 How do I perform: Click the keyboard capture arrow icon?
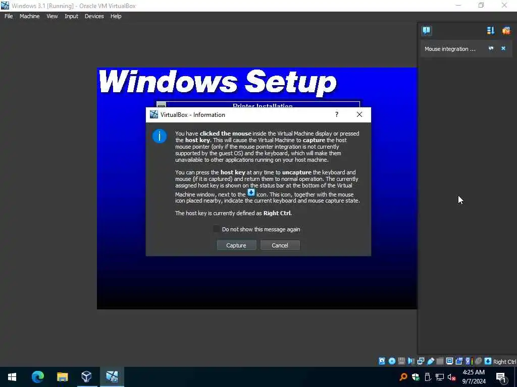[488, 361]
